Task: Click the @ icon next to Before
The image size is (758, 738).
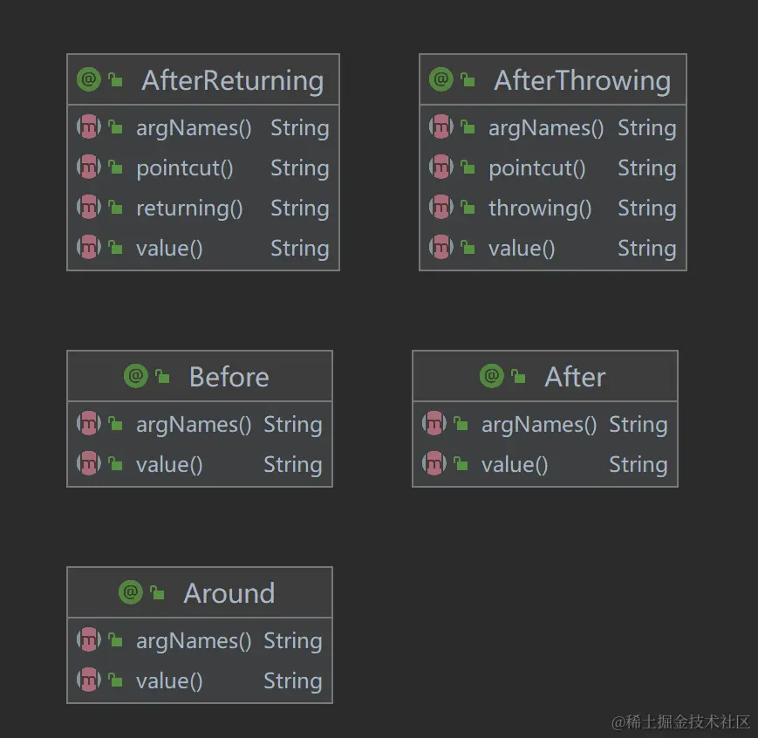Action: [135, 377]
